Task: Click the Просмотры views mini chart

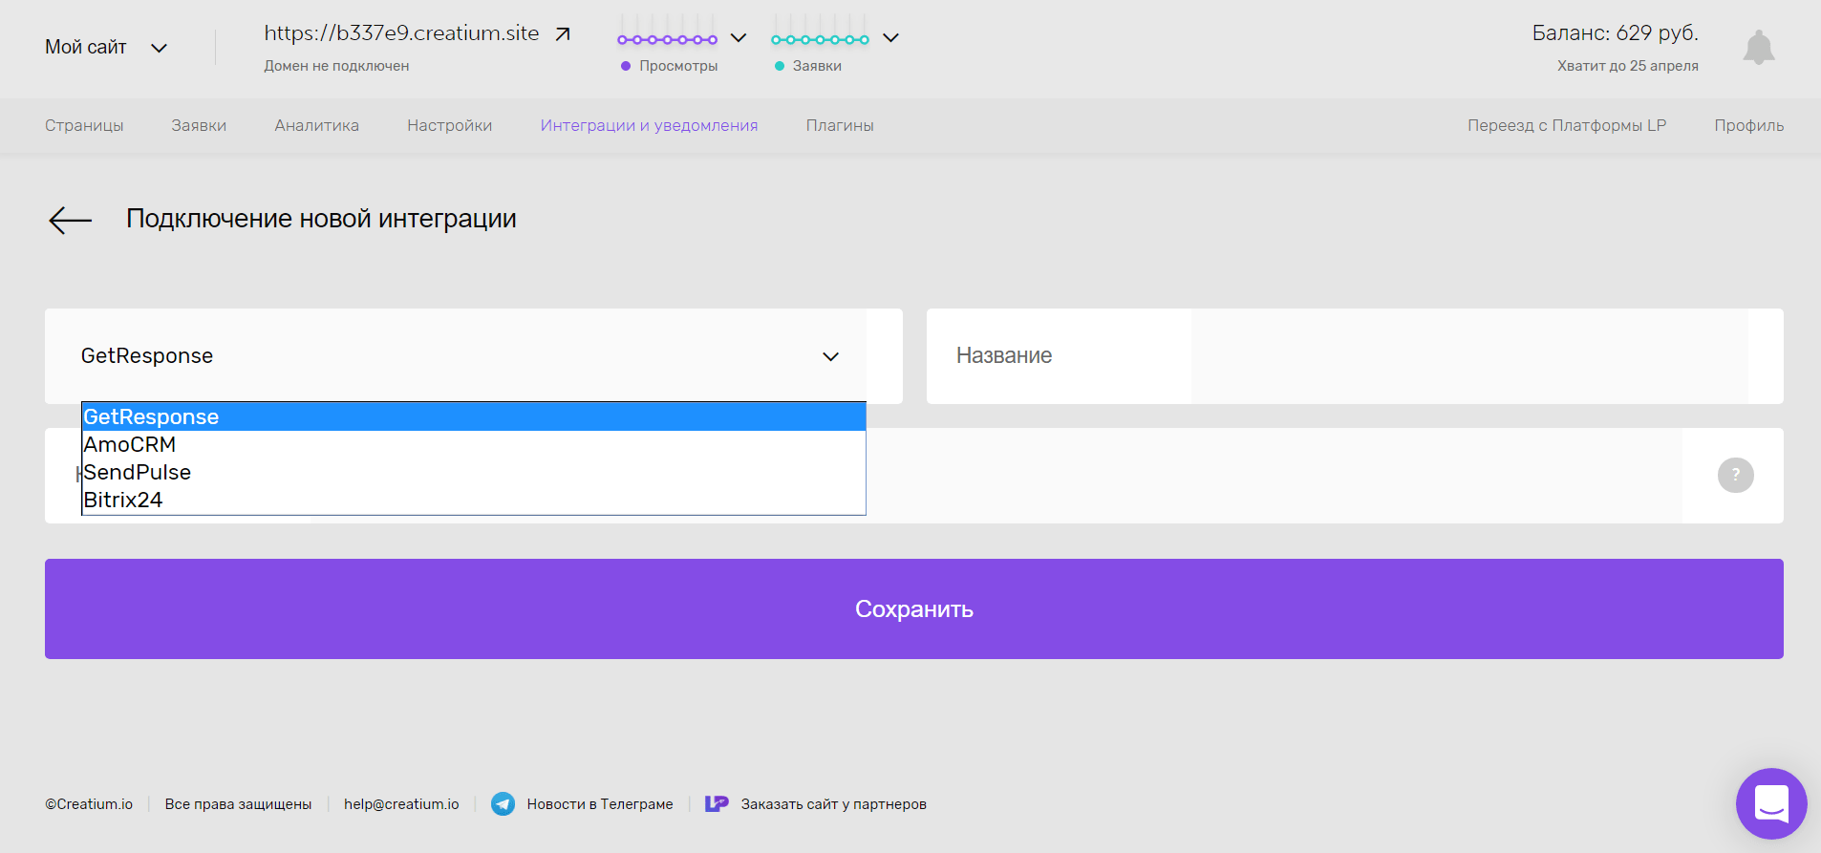Action: [x=667, y=32]
